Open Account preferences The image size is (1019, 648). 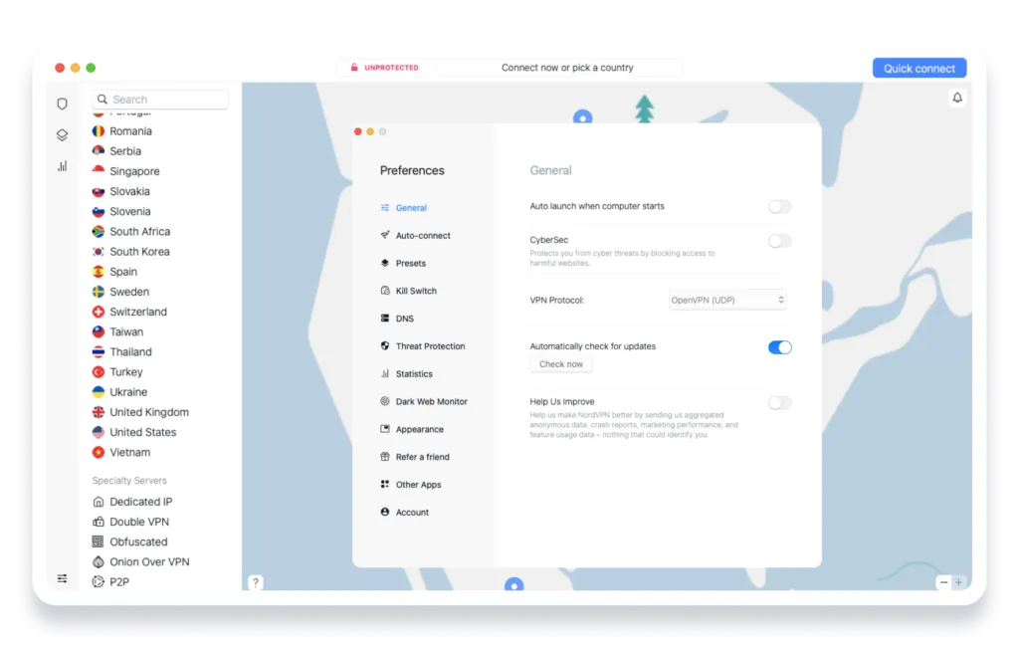(412, 513)
